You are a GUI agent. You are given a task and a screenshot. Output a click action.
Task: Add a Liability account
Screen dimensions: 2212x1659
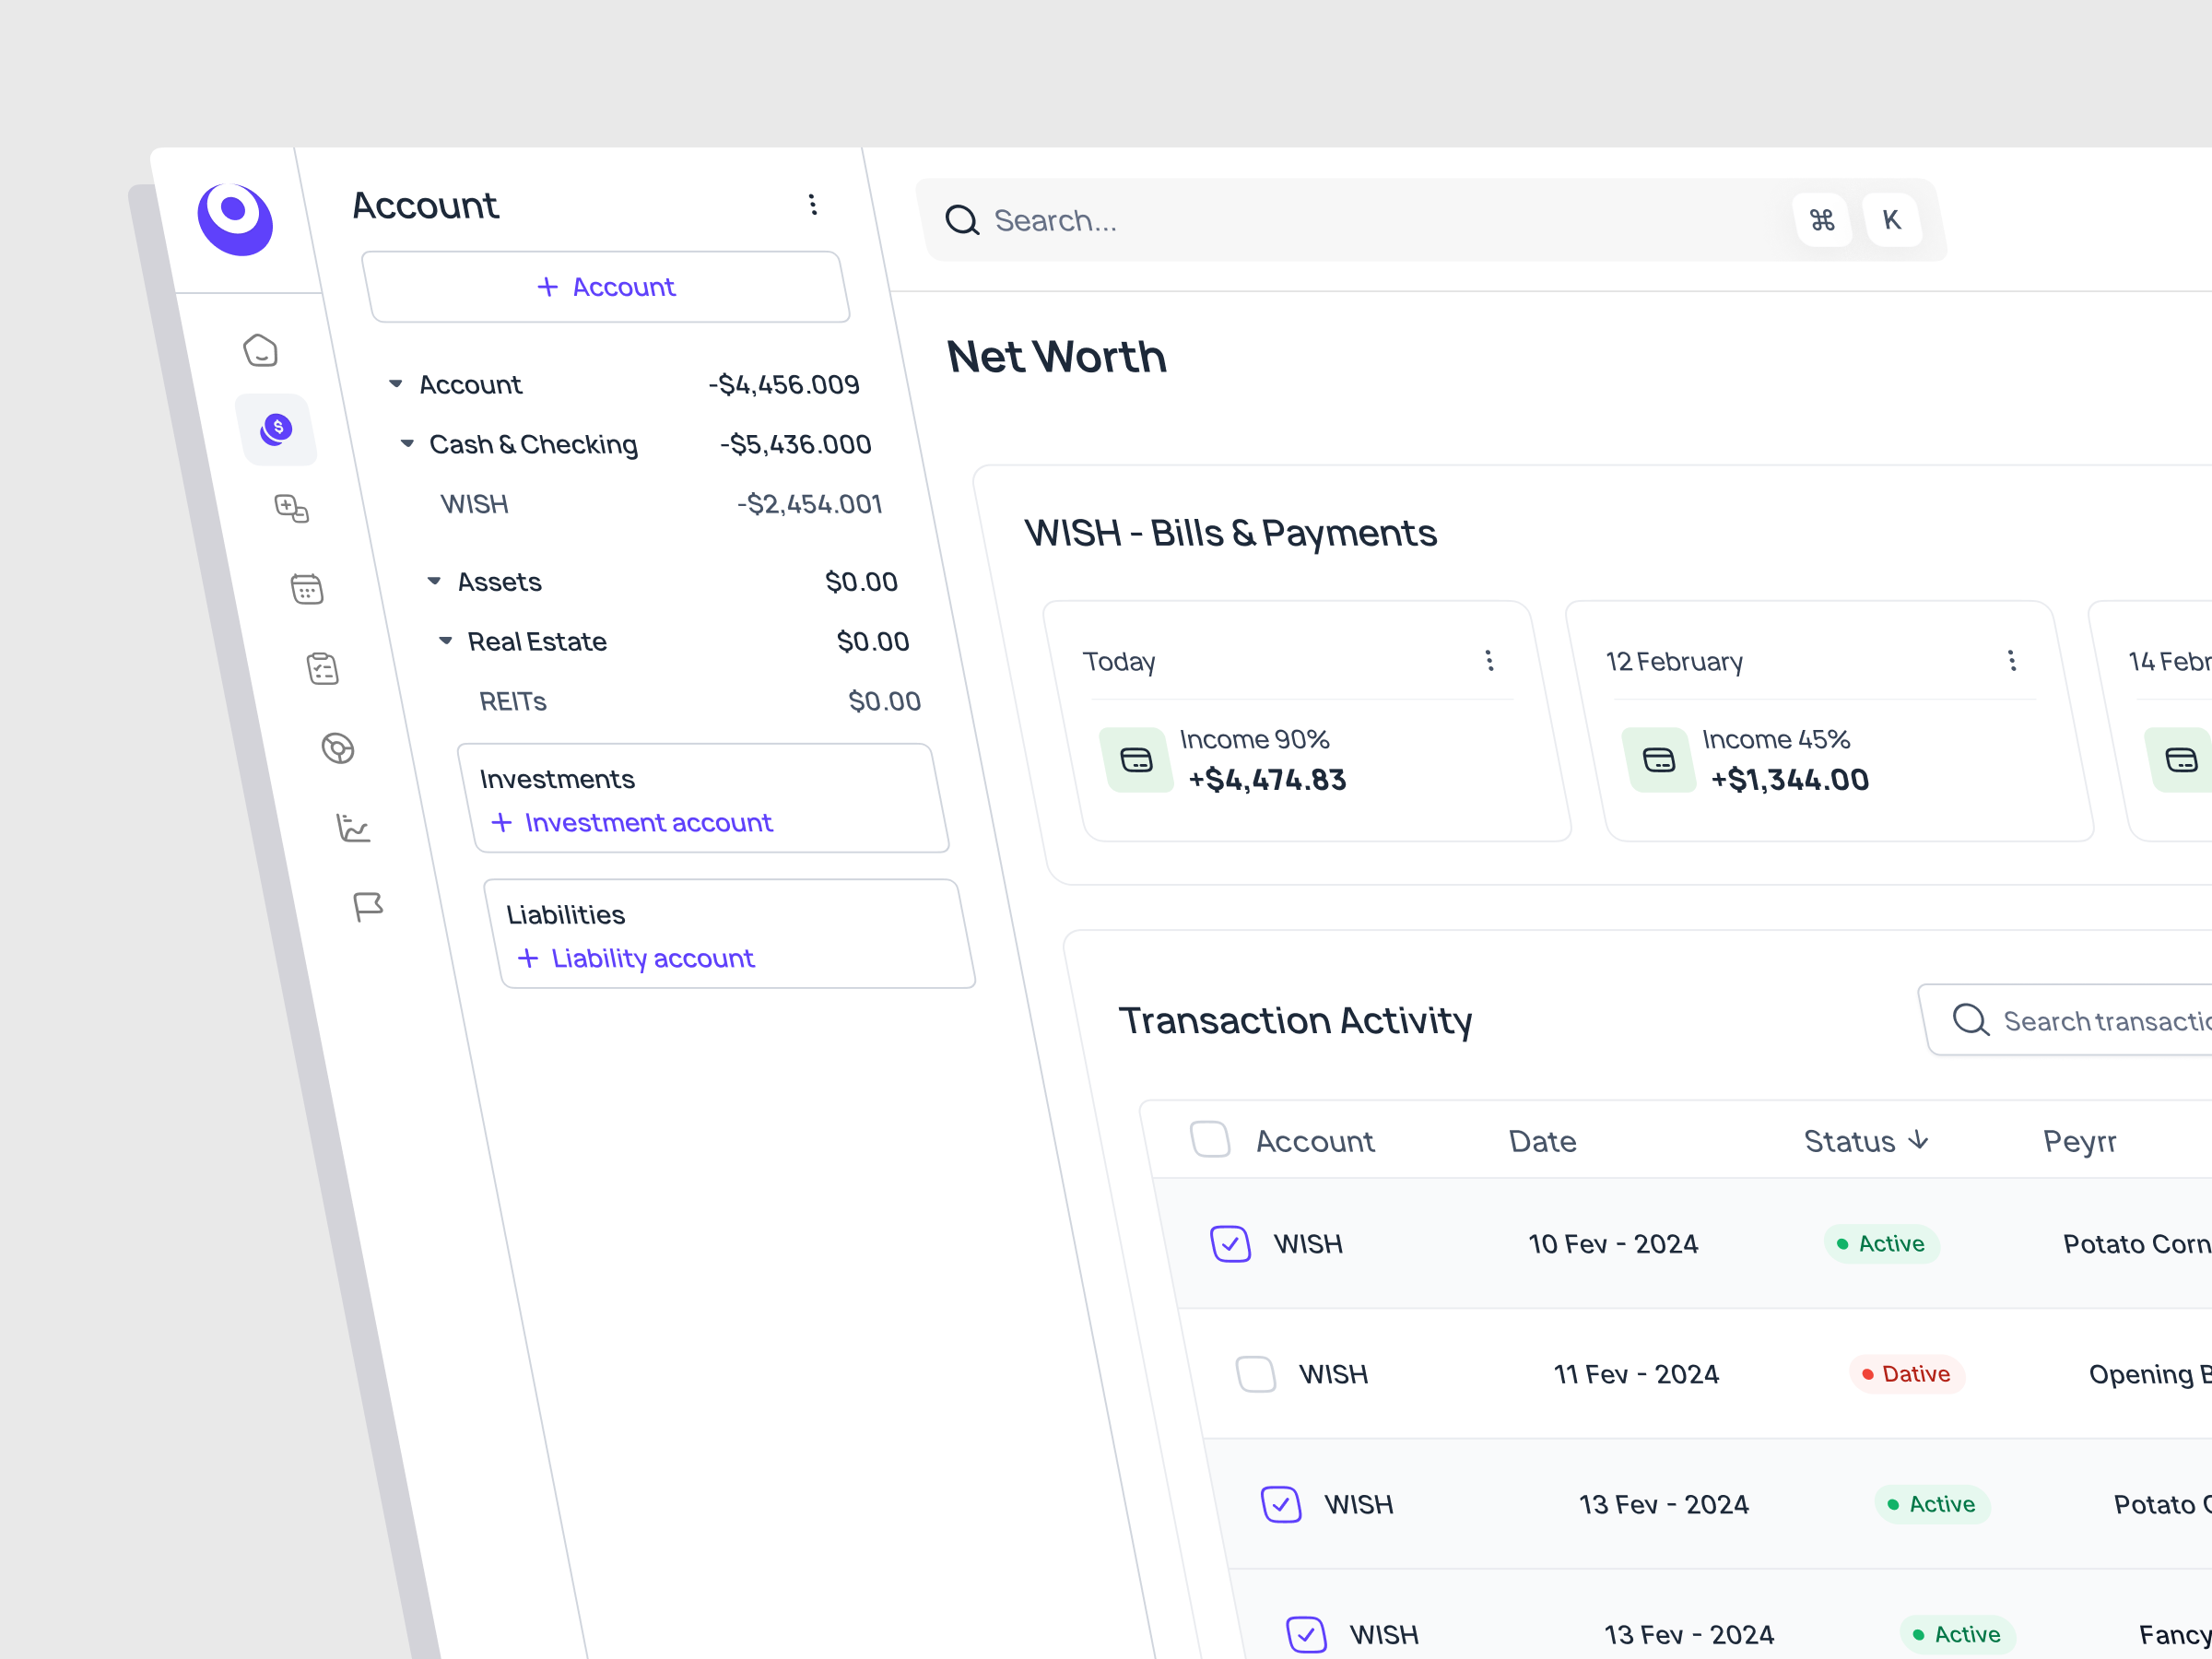click(637, 958)
